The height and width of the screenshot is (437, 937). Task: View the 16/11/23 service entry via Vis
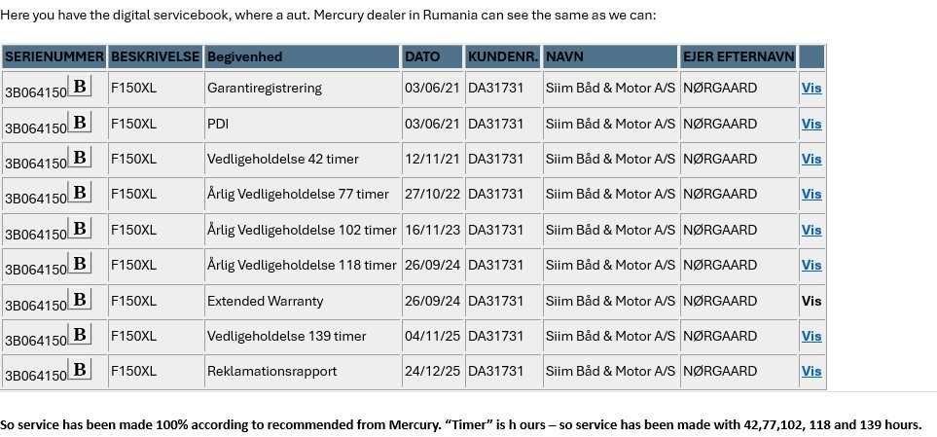[811, 230]
